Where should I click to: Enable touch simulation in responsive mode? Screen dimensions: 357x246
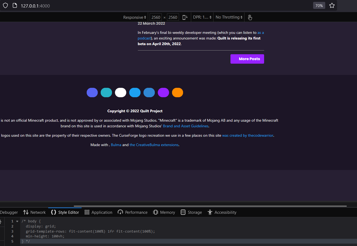(250, 17)
